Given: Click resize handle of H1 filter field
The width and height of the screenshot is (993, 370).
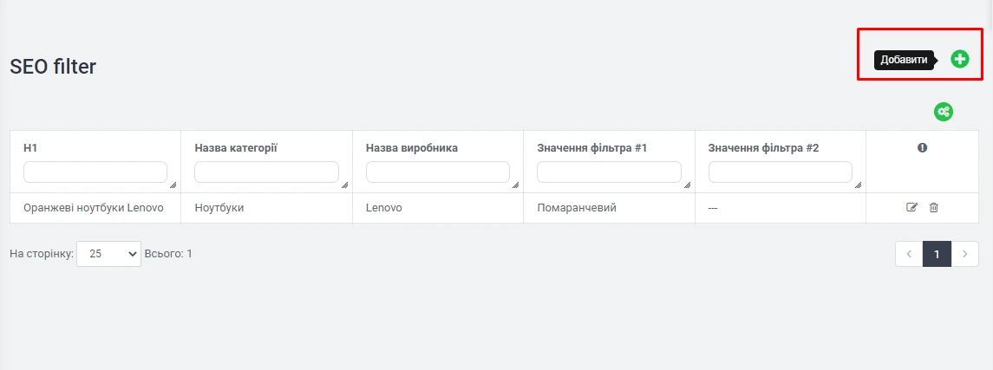Looking at the screenshot, I should (172, 185).
